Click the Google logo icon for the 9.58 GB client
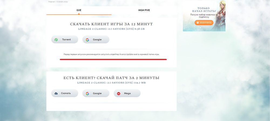270x121 pixels. coord(87,40)
